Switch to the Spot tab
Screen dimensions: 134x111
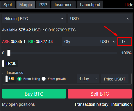pos(8,5)
